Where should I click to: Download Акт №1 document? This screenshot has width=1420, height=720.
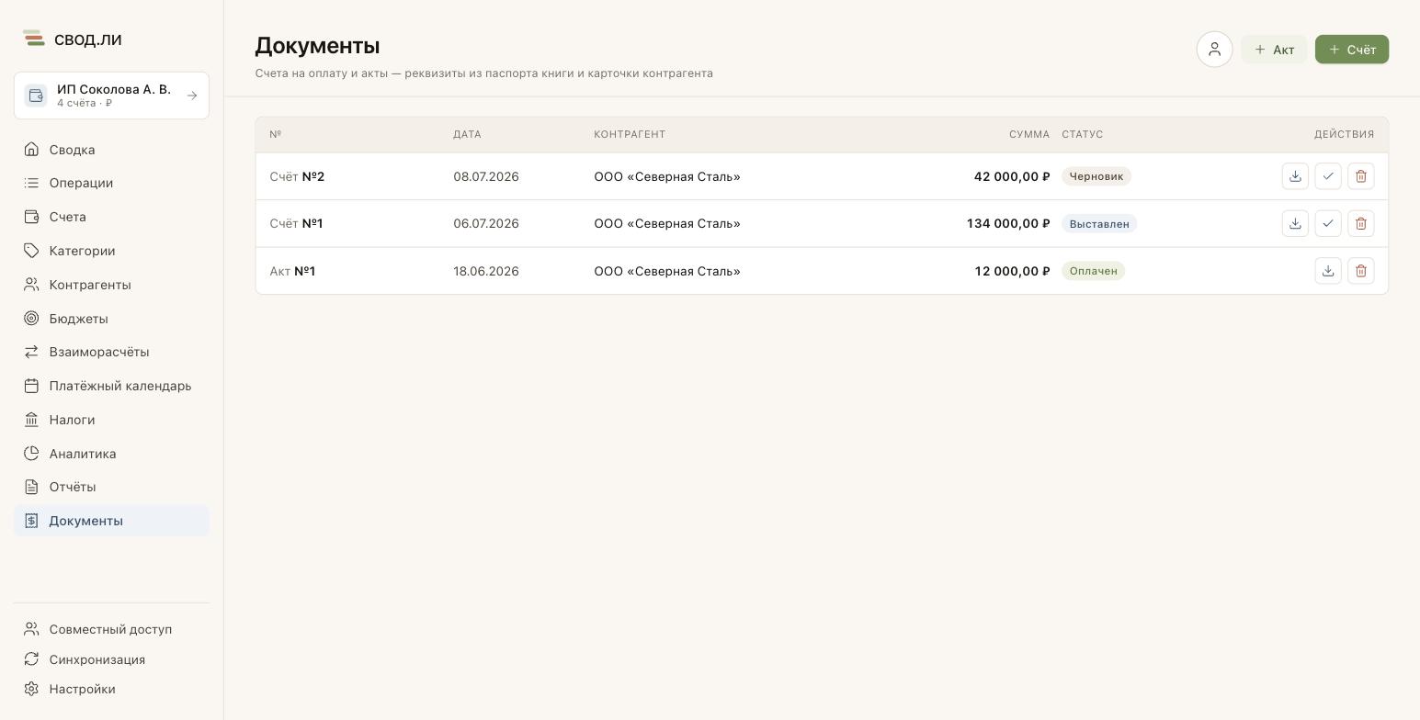coord(1328,271)
